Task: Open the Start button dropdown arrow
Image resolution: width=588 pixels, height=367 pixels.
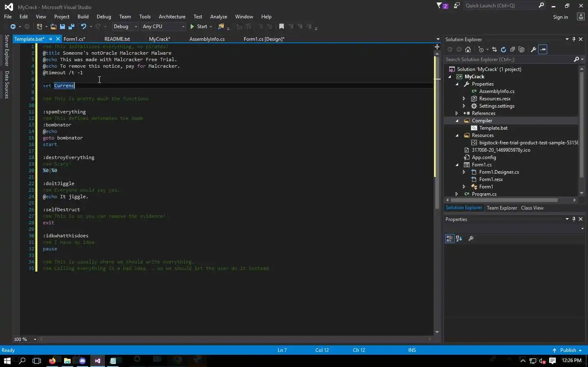Action: (211, 27)
